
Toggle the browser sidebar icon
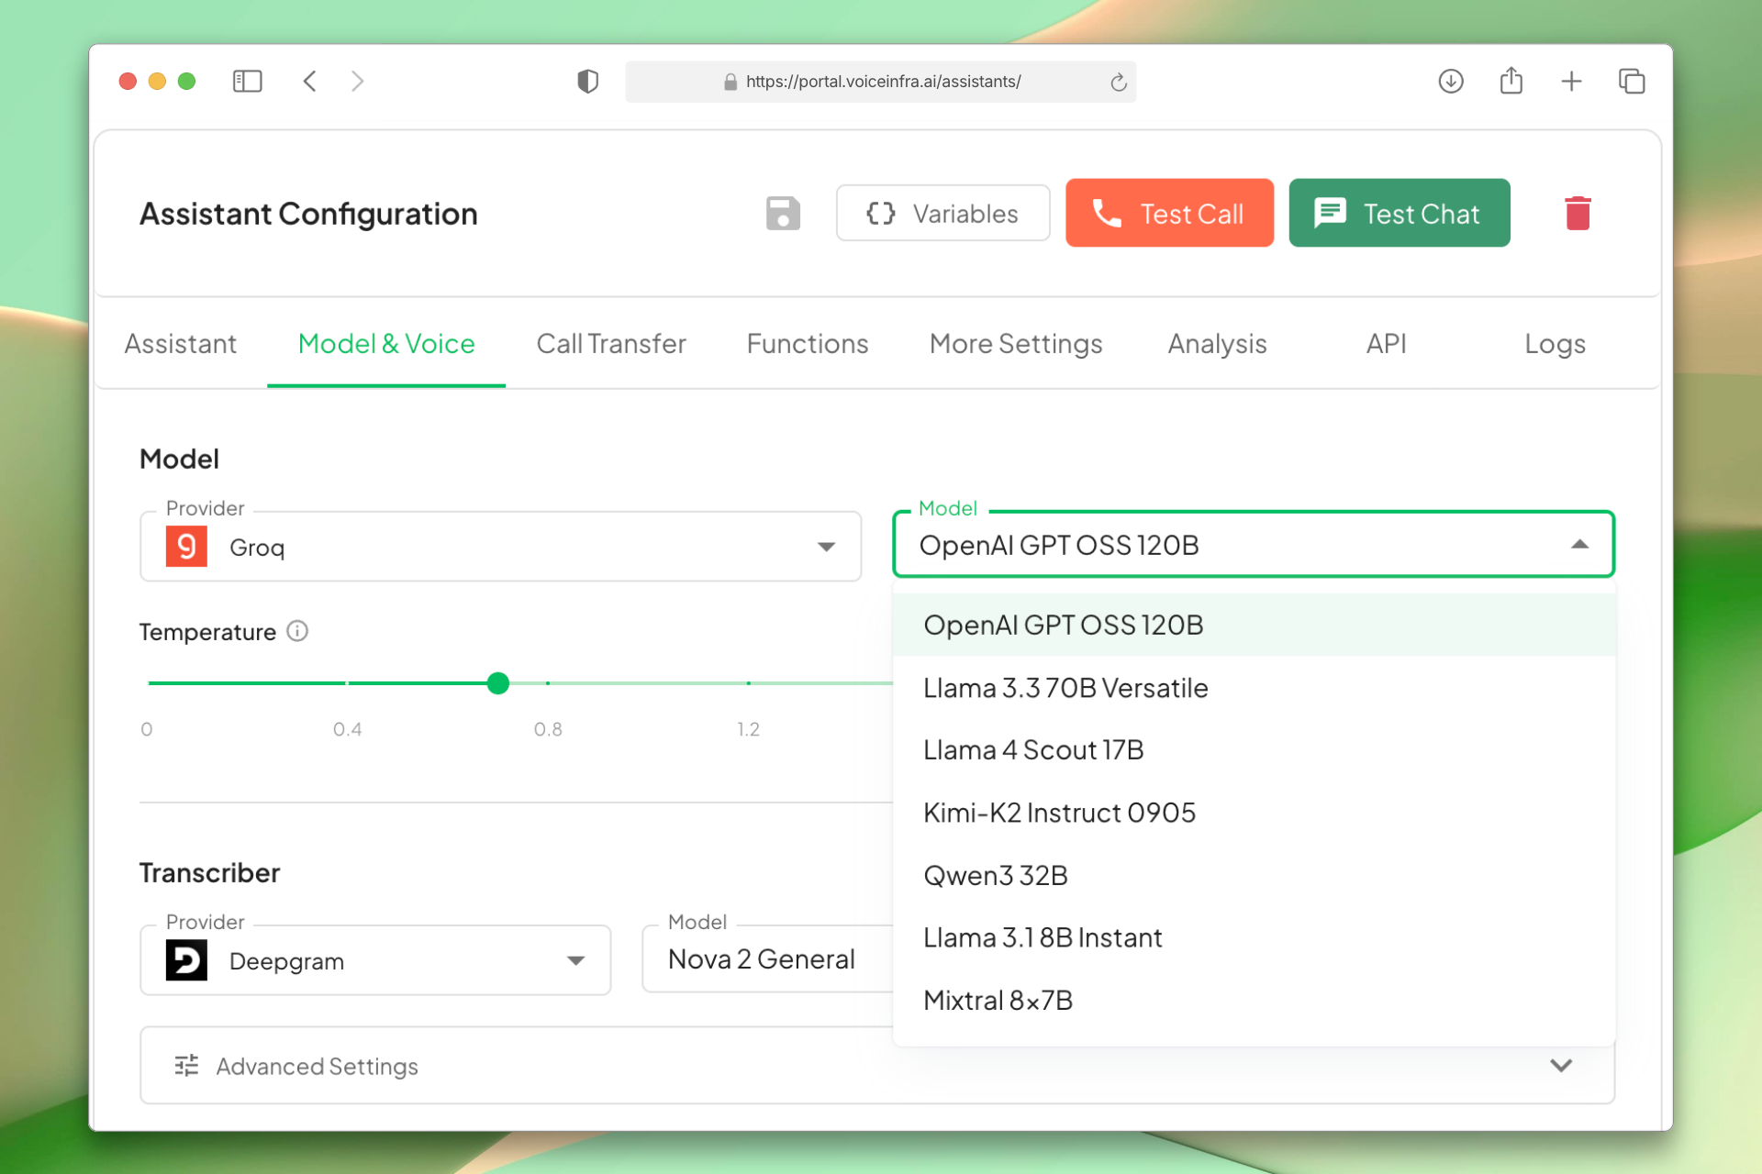pyautogui.click(x=248, y=82)
